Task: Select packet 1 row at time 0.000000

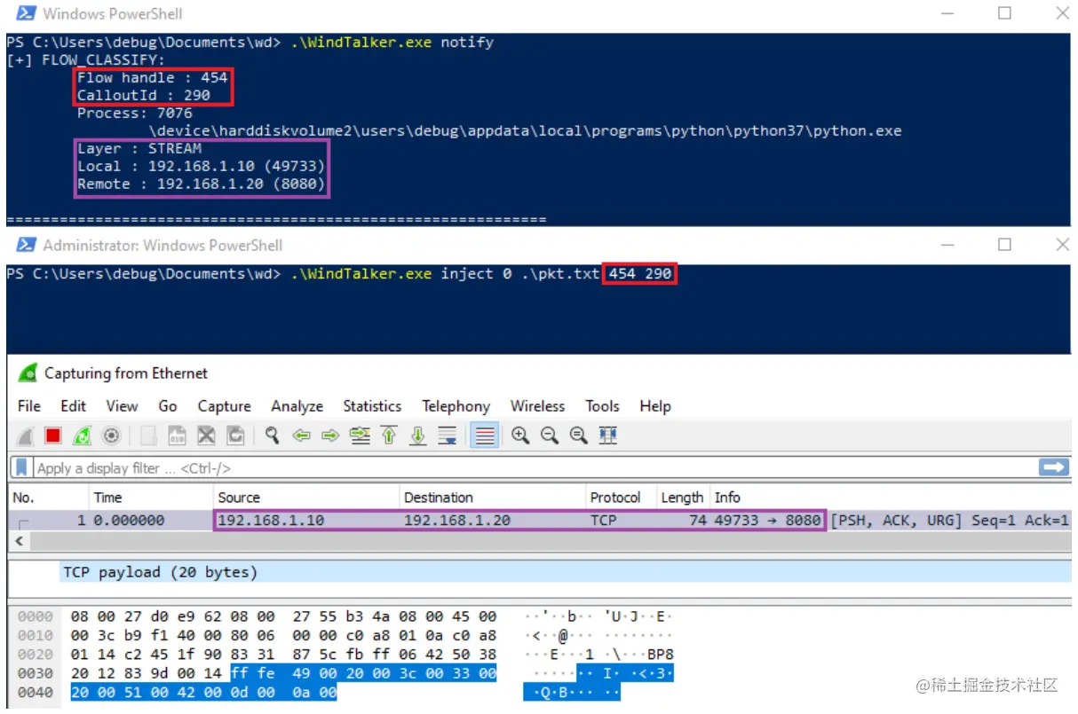Action: 539,520
